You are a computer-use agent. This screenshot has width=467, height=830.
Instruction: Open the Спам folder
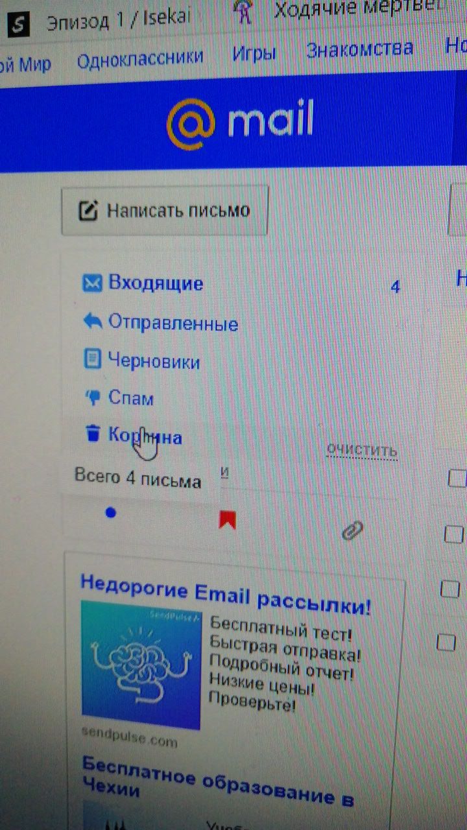coord(131,398)
